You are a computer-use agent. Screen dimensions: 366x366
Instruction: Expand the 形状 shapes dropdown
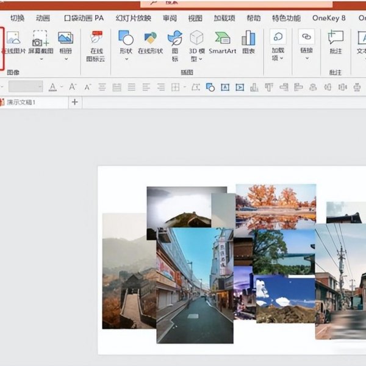[x=126, y=59]
